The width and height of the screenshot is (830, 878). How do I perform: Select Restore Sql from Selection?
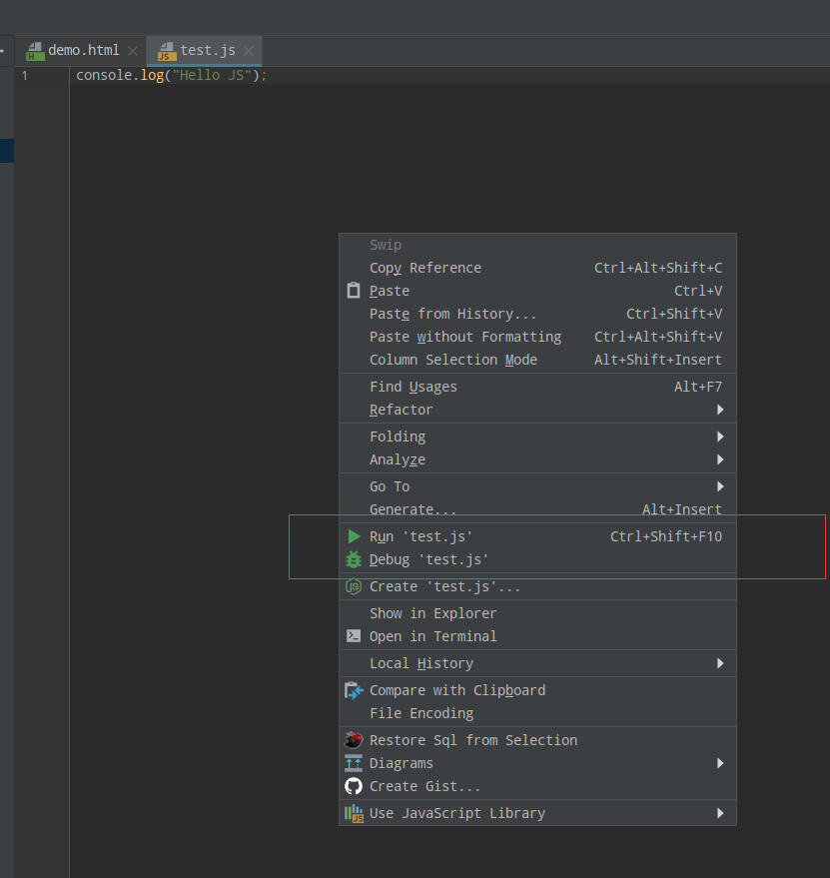coord(537,740)
